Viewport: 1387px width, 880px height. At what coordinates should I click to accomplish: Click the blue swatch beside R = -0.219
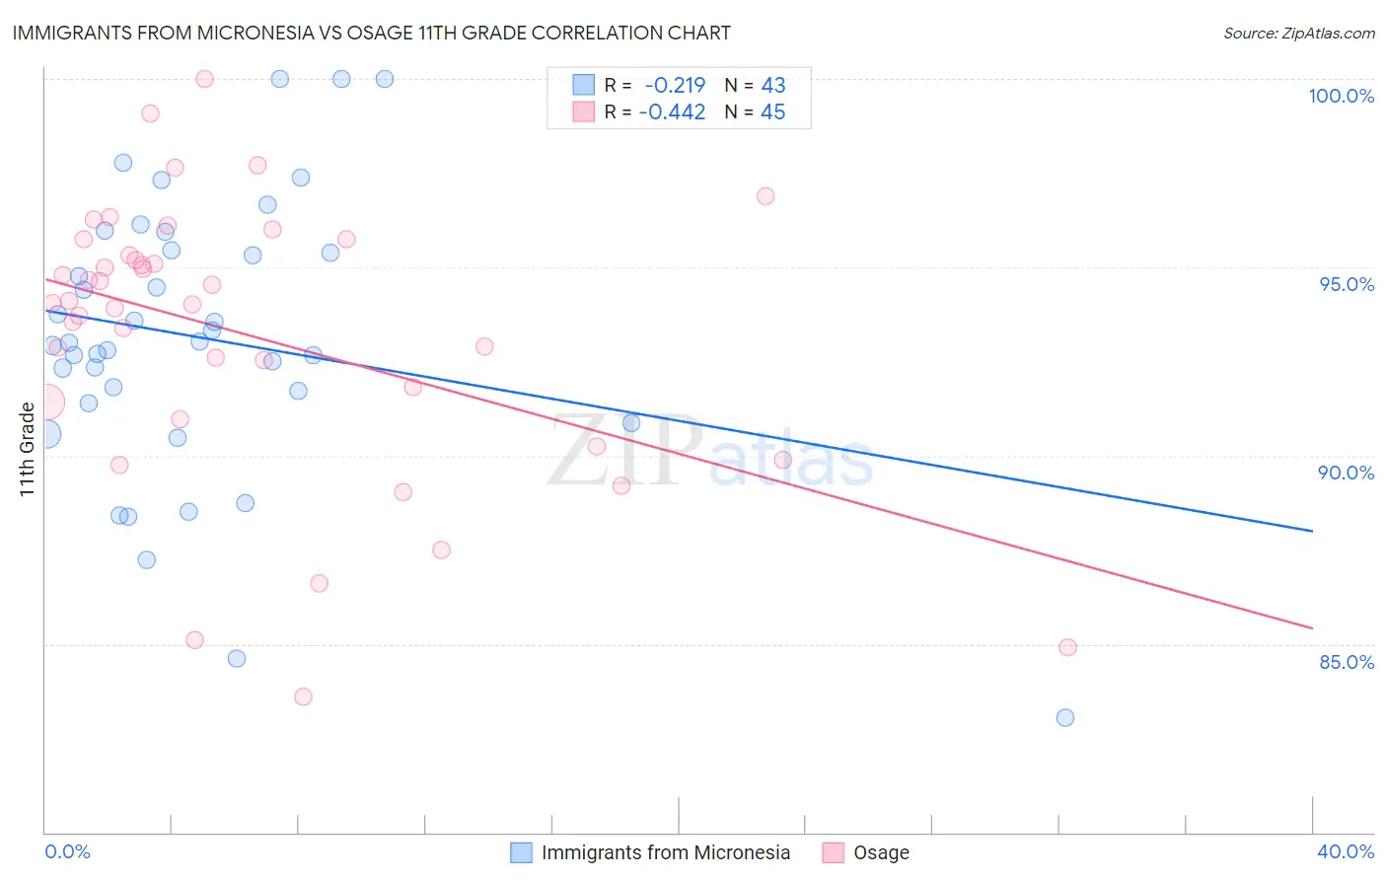click(x=584, y=86)
